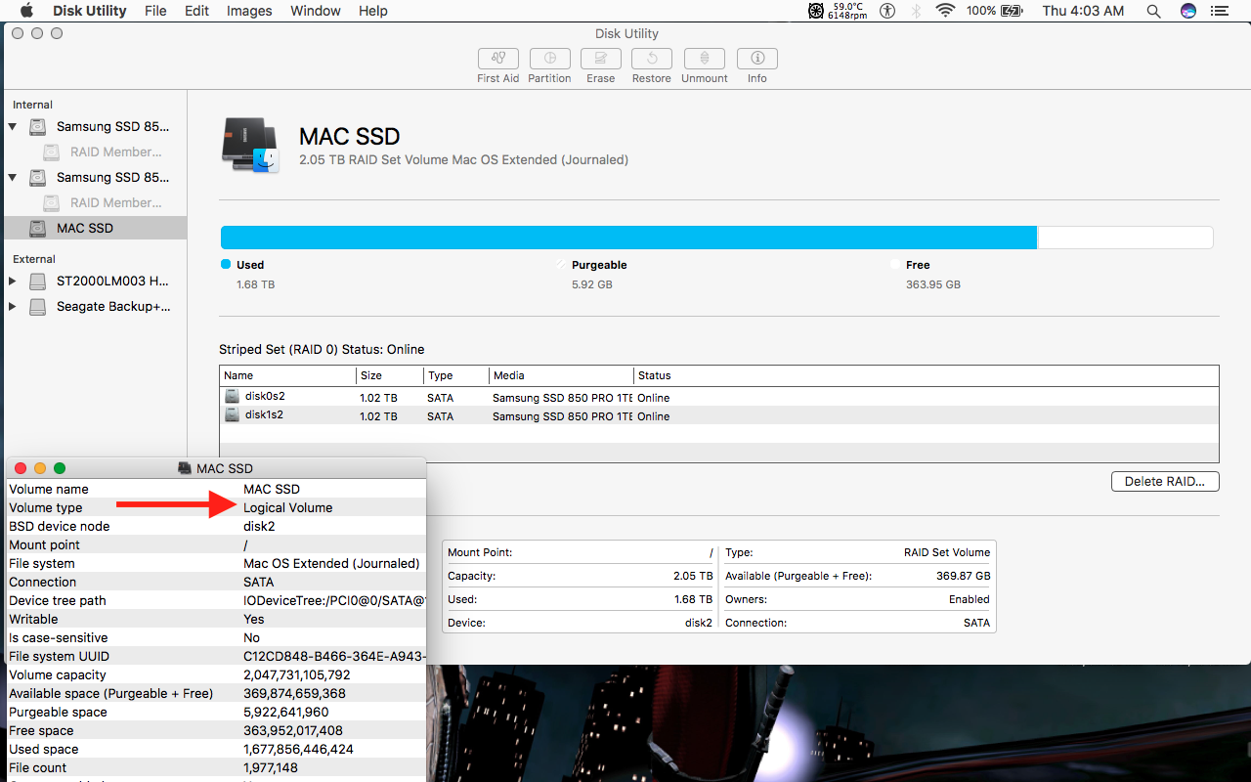Click the Bluetooth status icon
The image size is (1251, 782).
pos(916,11)
